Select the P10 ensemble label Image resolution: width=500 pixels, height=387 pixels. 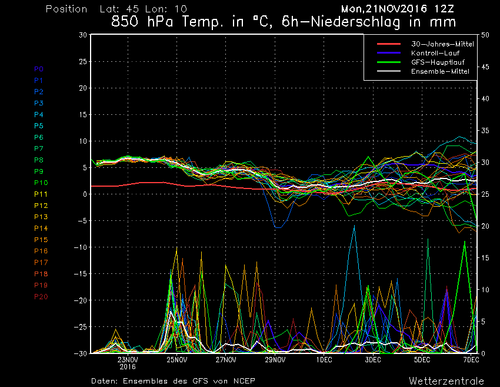pyautogui.click(x=41, y=183)
